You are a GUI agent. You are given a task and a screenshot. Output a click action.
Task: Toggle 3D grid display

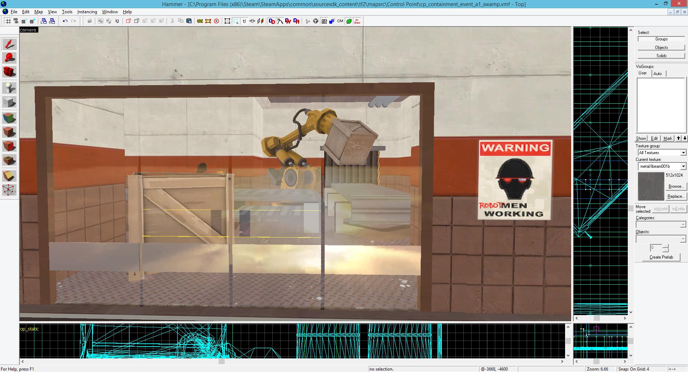tap(16, 21)
